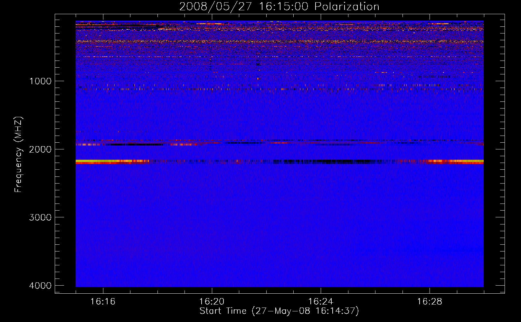Click the 16:16 time tick label

pos(103,302)
